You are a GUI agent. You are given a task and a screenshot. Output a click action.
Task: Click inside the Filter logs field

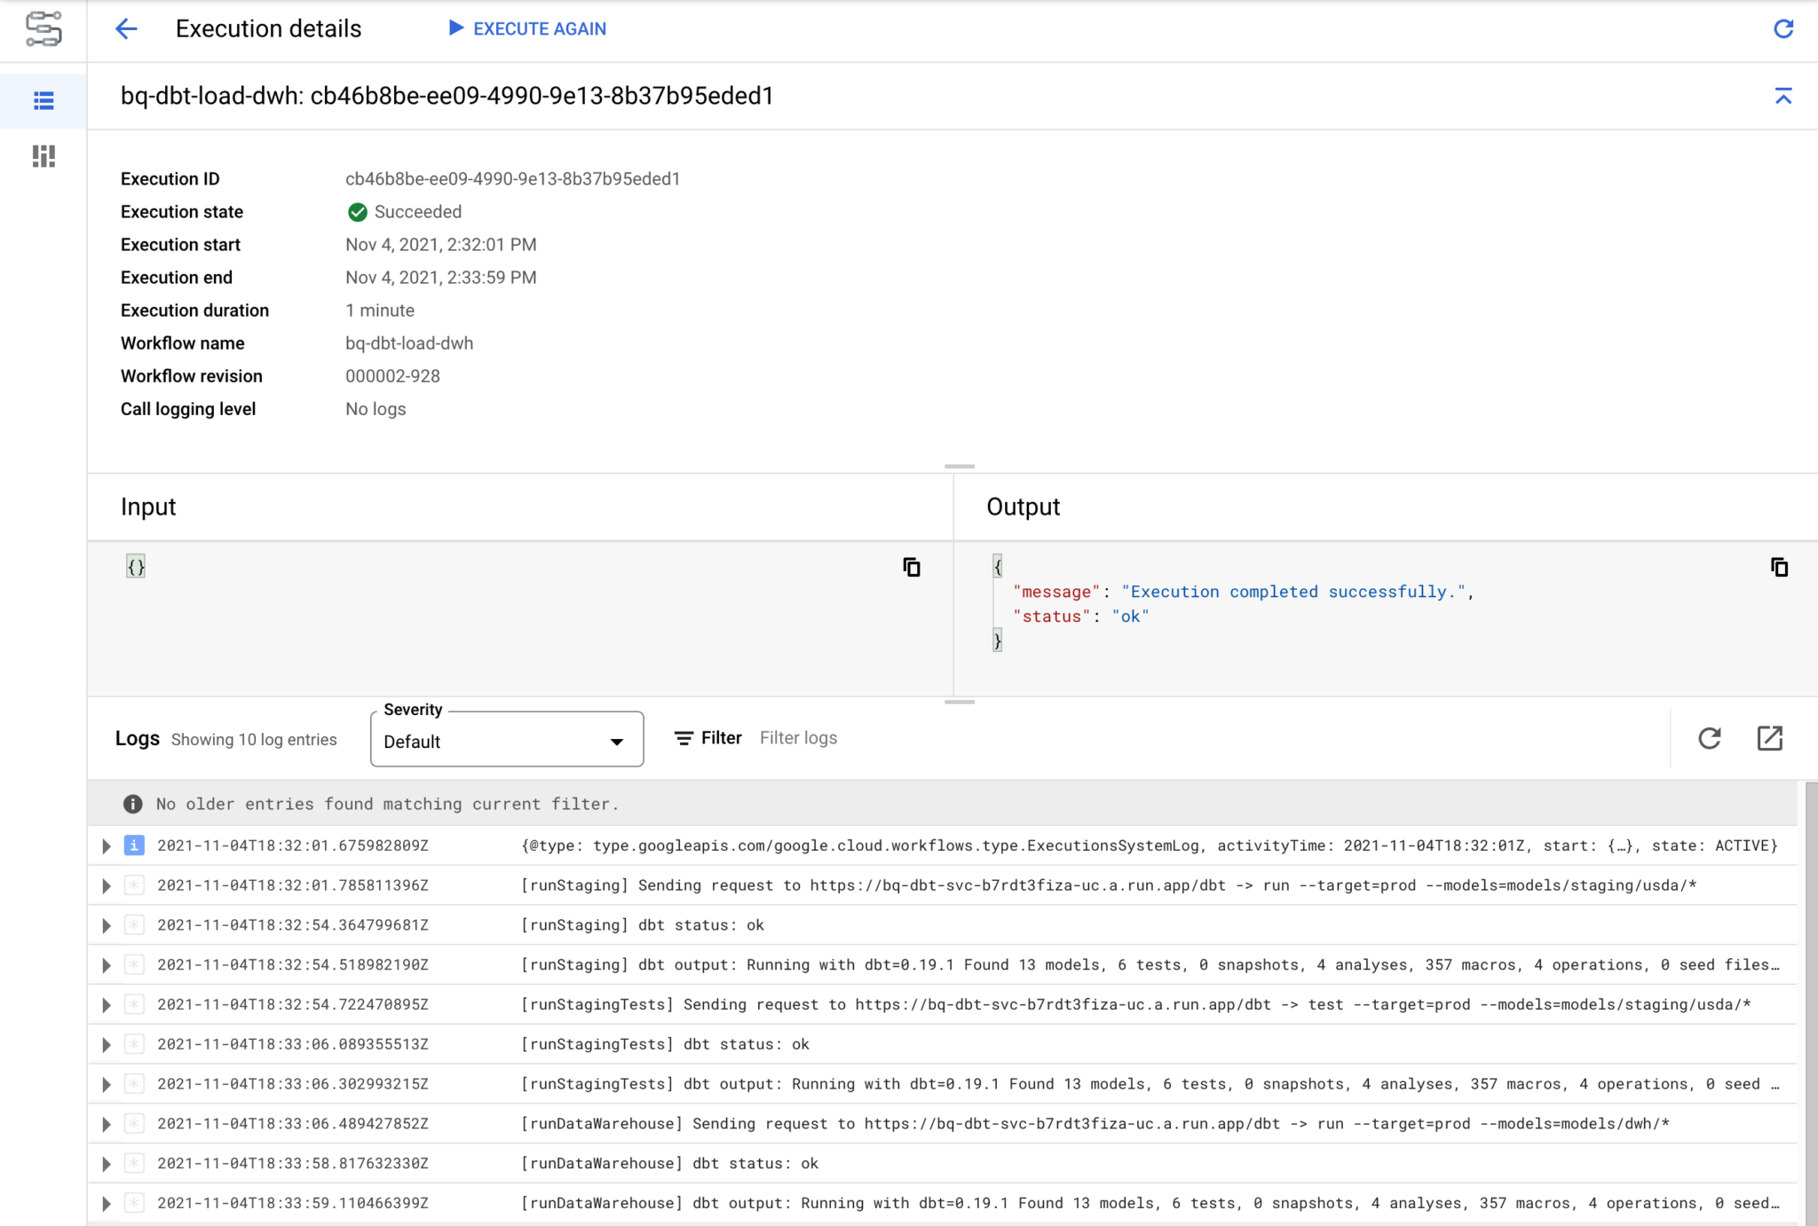coord(798,737)
